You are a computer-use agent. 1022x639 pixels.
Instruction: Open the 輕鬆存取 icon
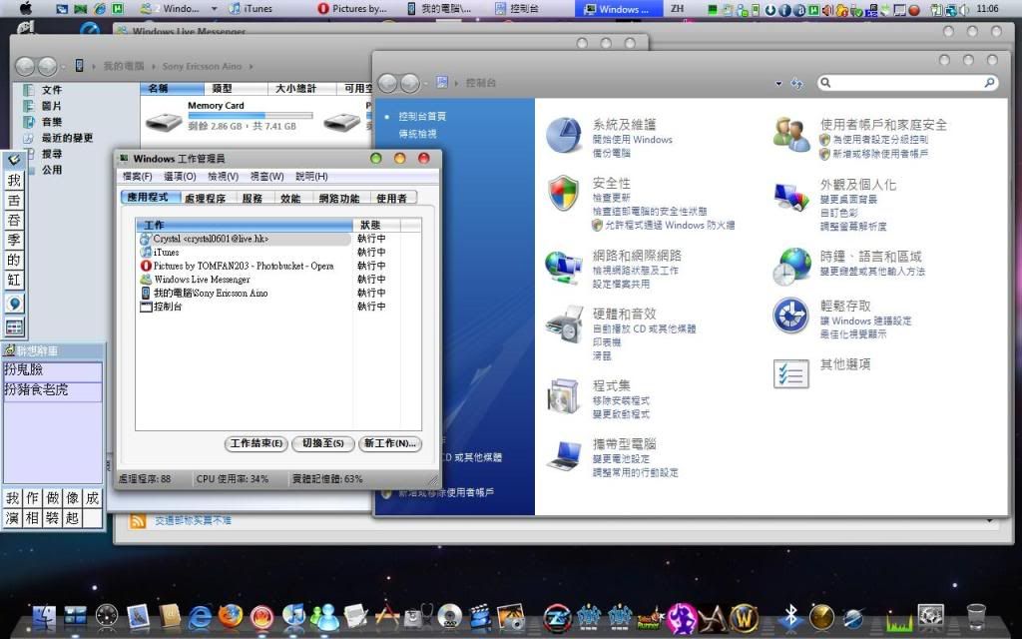click(x=791, y=316)
